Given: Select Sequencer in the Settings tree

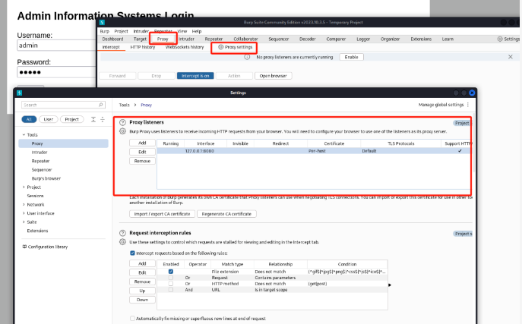Looking at the screenshot, I should (x=42, y=169).
